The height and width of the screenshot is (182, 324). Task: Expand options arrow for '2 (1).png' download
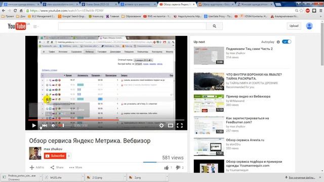[125, 177]
